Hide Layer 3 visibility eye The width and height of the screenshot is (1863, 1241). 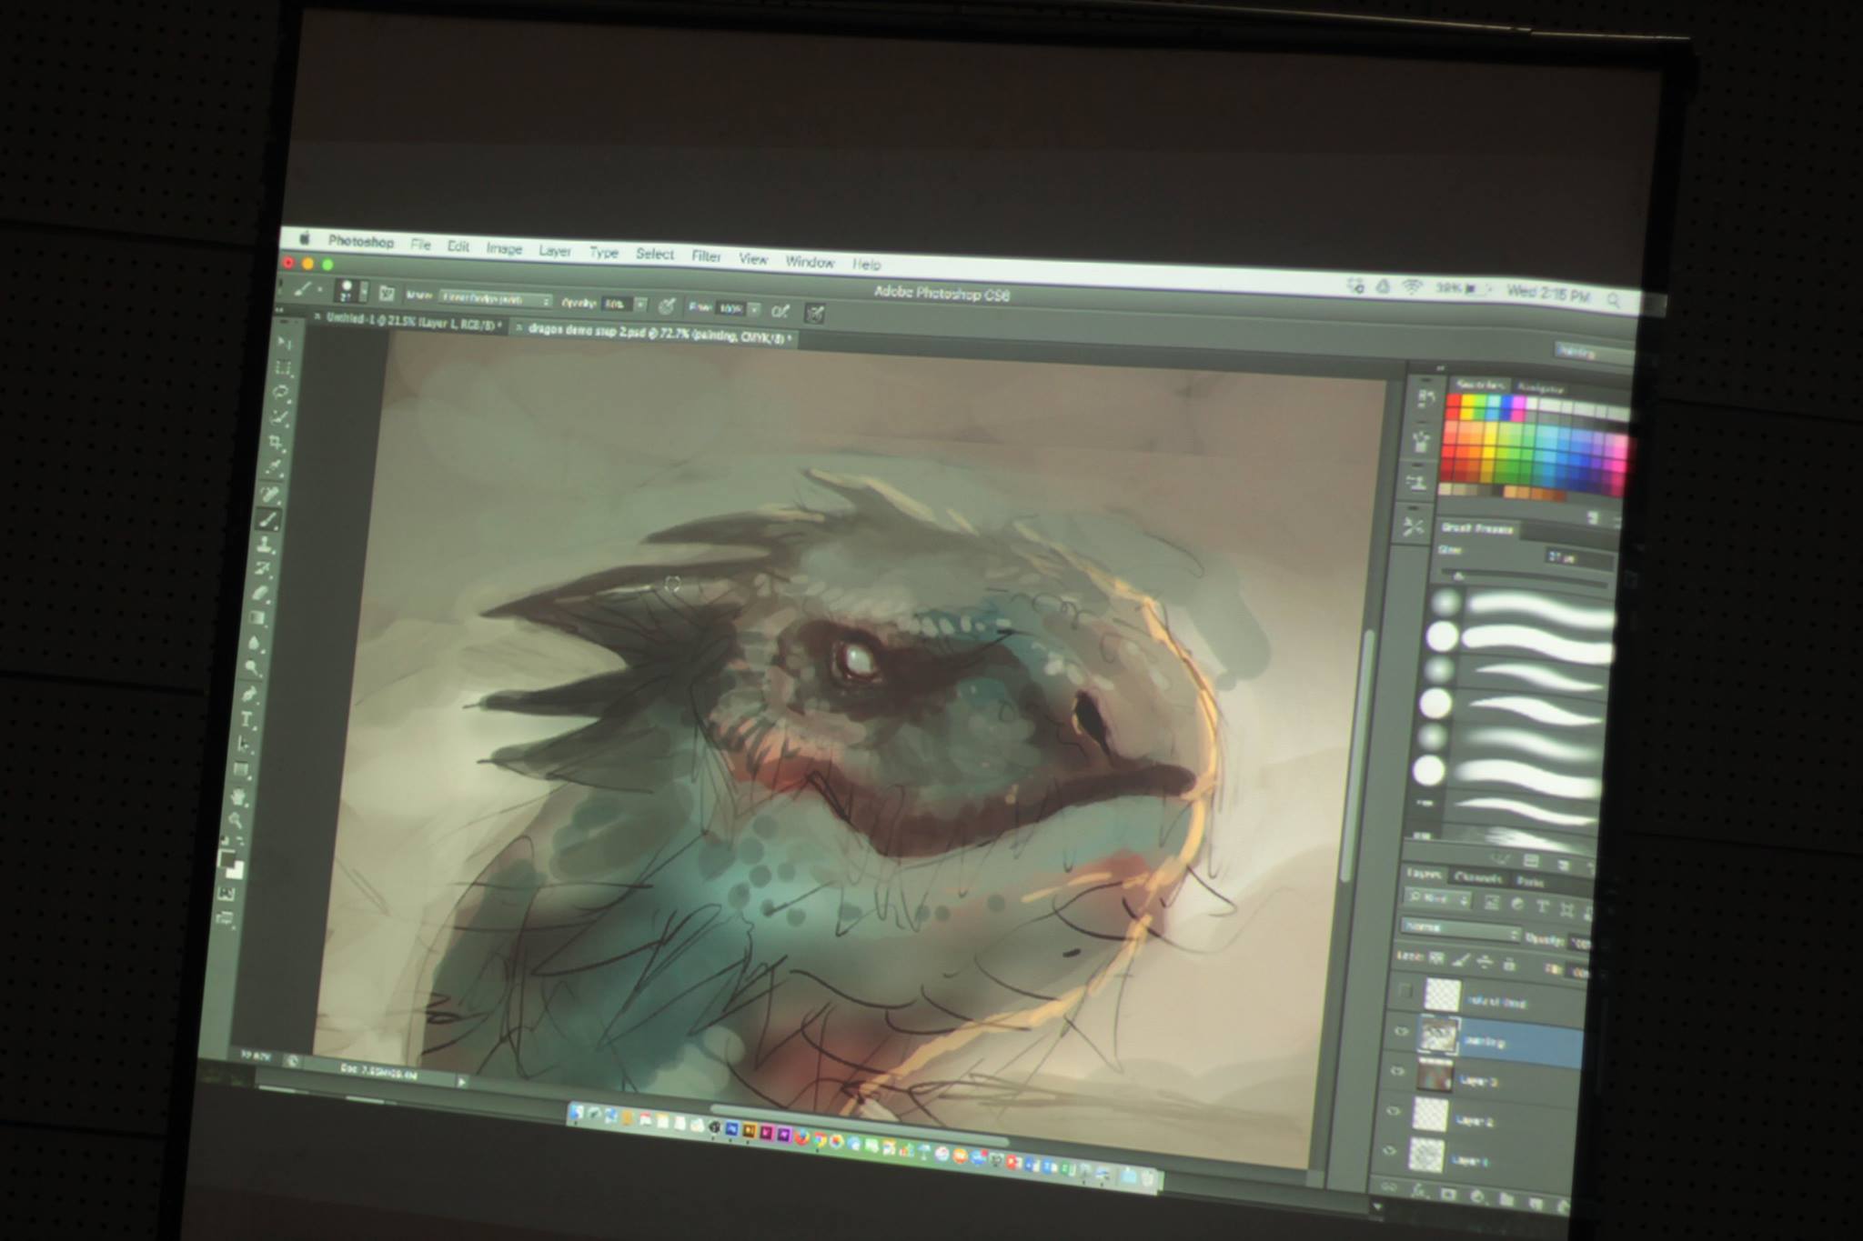click(1397, 1071)
